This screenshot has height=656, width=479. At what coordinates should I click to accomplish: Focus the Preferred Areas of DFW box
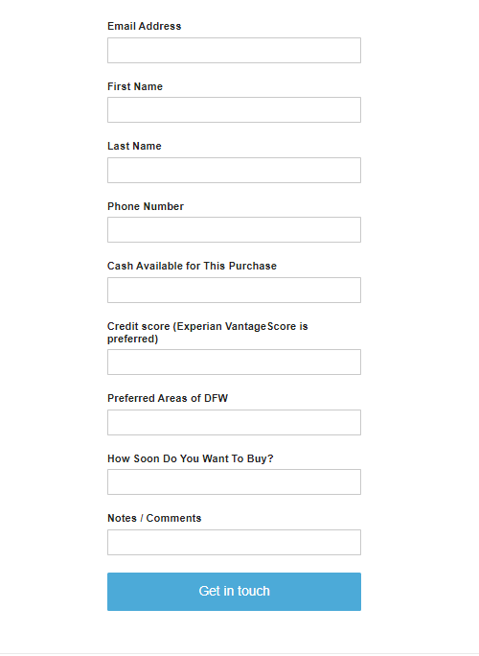pos(234,422)
